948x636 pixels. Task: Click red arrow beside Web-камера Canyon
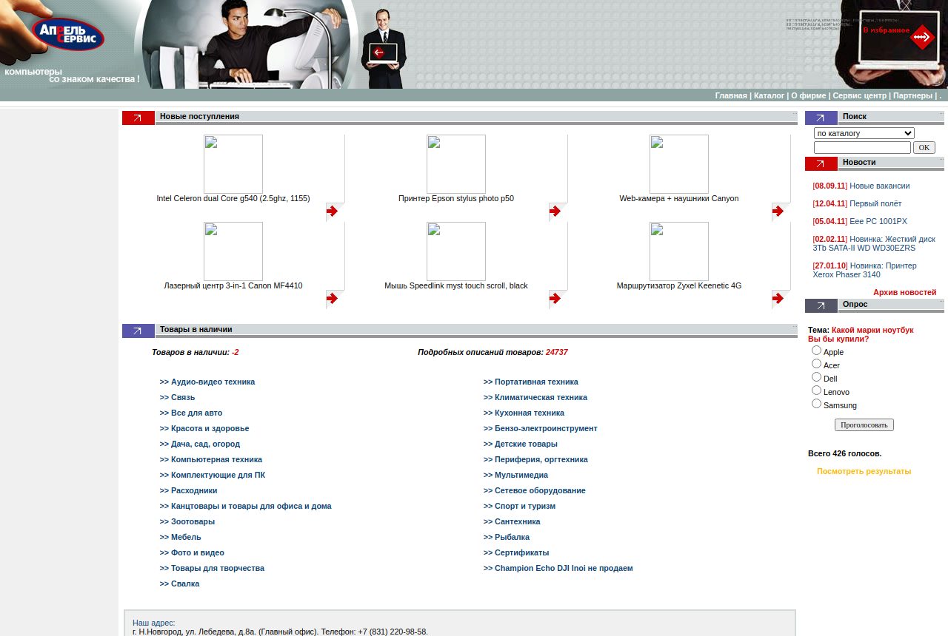pyautogui.click(x=778, y=212)
